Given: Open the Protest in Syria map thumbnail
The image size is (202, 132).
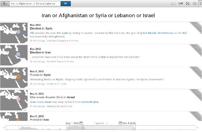Looking at the screenshot, I should tap(14, 78).
